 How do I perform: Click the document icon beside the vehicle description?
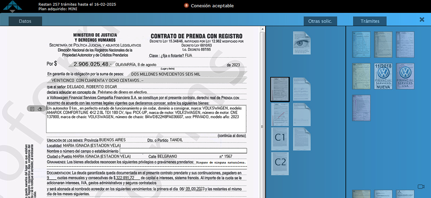[32, 109]
